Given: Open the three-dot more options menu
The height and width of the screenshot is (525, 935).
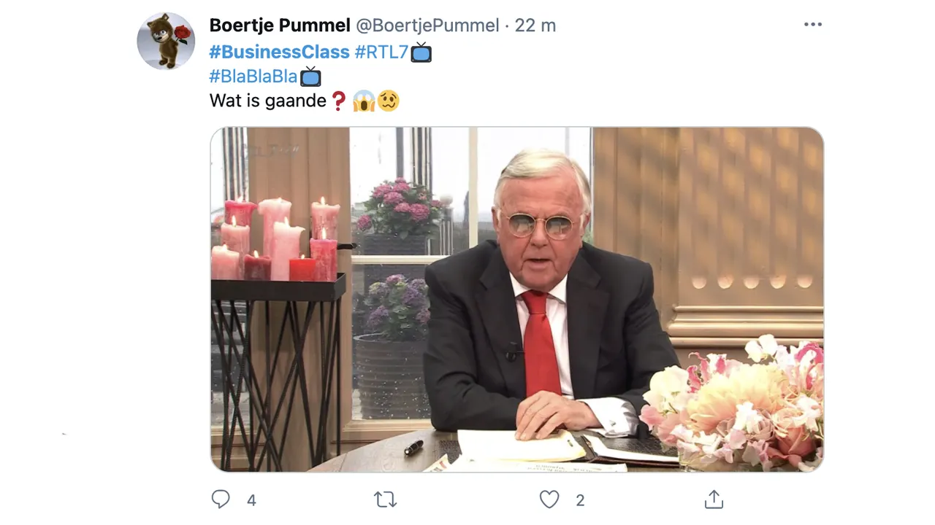Looking at the screenshot, I should [813, 25].
